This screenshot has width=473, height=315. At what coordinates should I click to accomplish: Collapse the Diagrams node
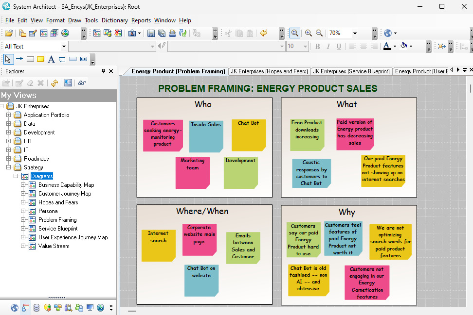[x=16, y=176]
